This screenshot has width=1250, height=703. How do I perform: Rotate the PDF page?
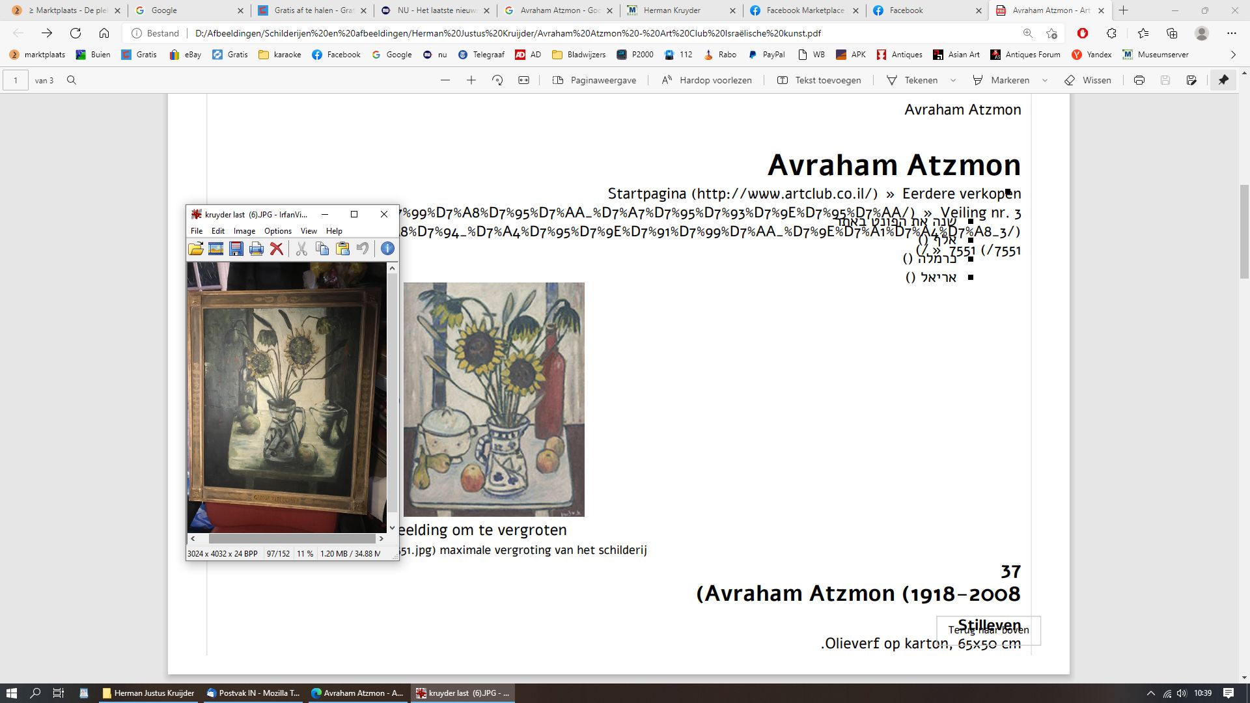(x=497, y=80)
